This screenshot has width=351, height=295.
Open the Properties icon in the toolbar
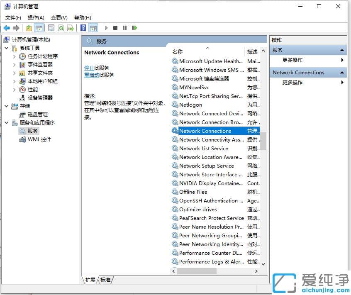(51, 28)
